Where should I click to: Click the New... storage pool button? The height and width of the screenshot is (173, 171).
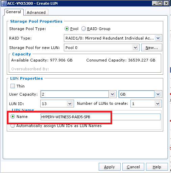[152, 48]
